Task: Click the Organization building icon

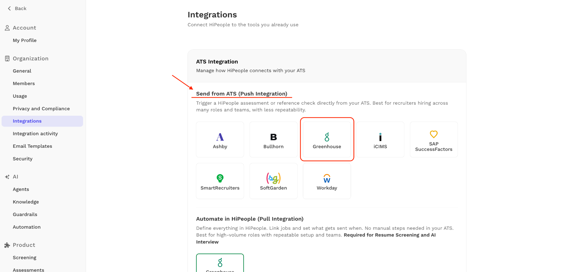Action: [7, 59]
